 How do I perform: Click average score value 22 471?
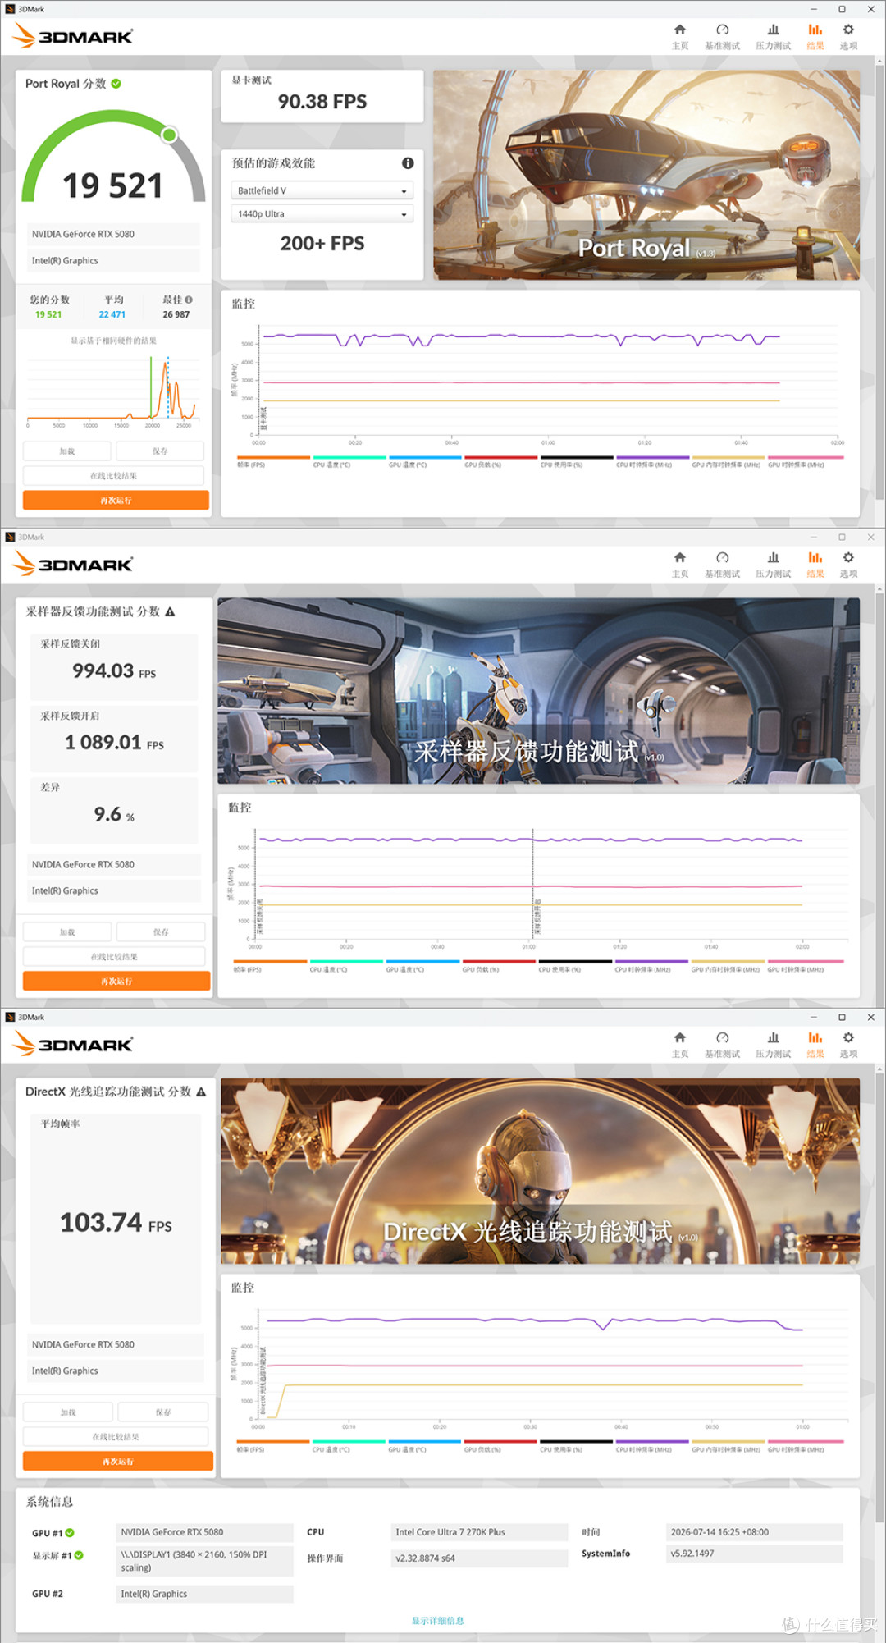(x=112, y=314)
